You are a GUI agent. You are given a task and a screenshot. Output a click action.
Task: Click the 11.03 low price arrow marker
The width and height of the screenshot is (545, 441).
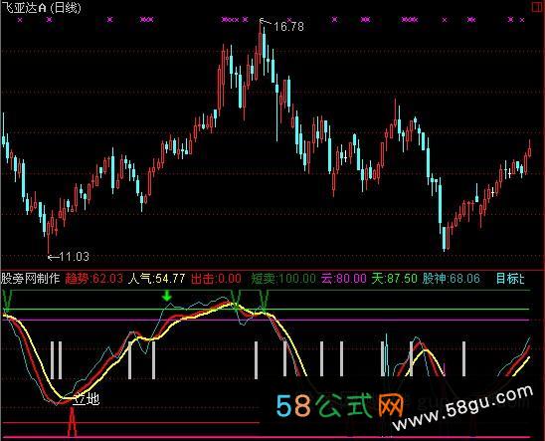point(69,257)
